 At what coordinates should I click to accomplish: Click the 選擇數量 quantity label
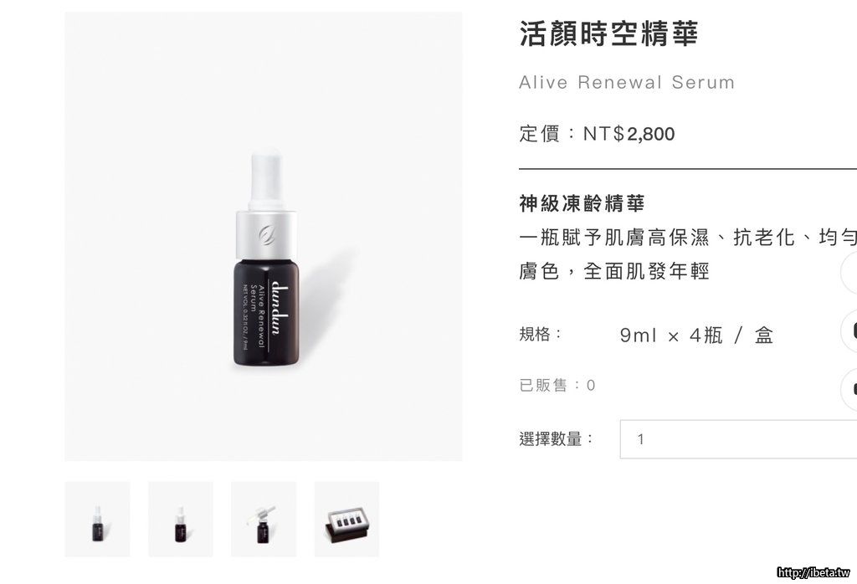pyautogui.click(x=556, y=438)
